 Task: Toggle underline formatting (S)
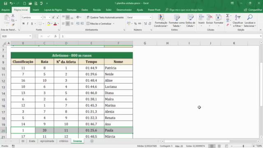[x=32, y=24]
